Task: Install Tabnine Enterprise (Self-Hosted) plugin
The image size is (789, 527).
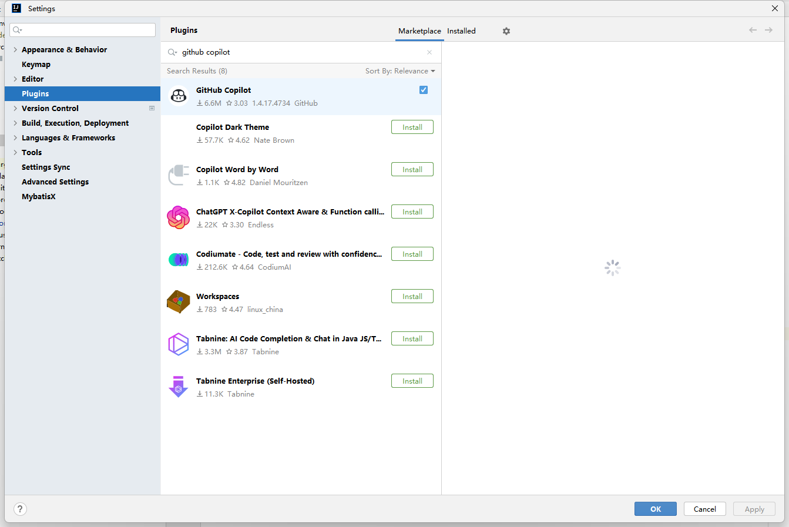Action: point(412,381)
